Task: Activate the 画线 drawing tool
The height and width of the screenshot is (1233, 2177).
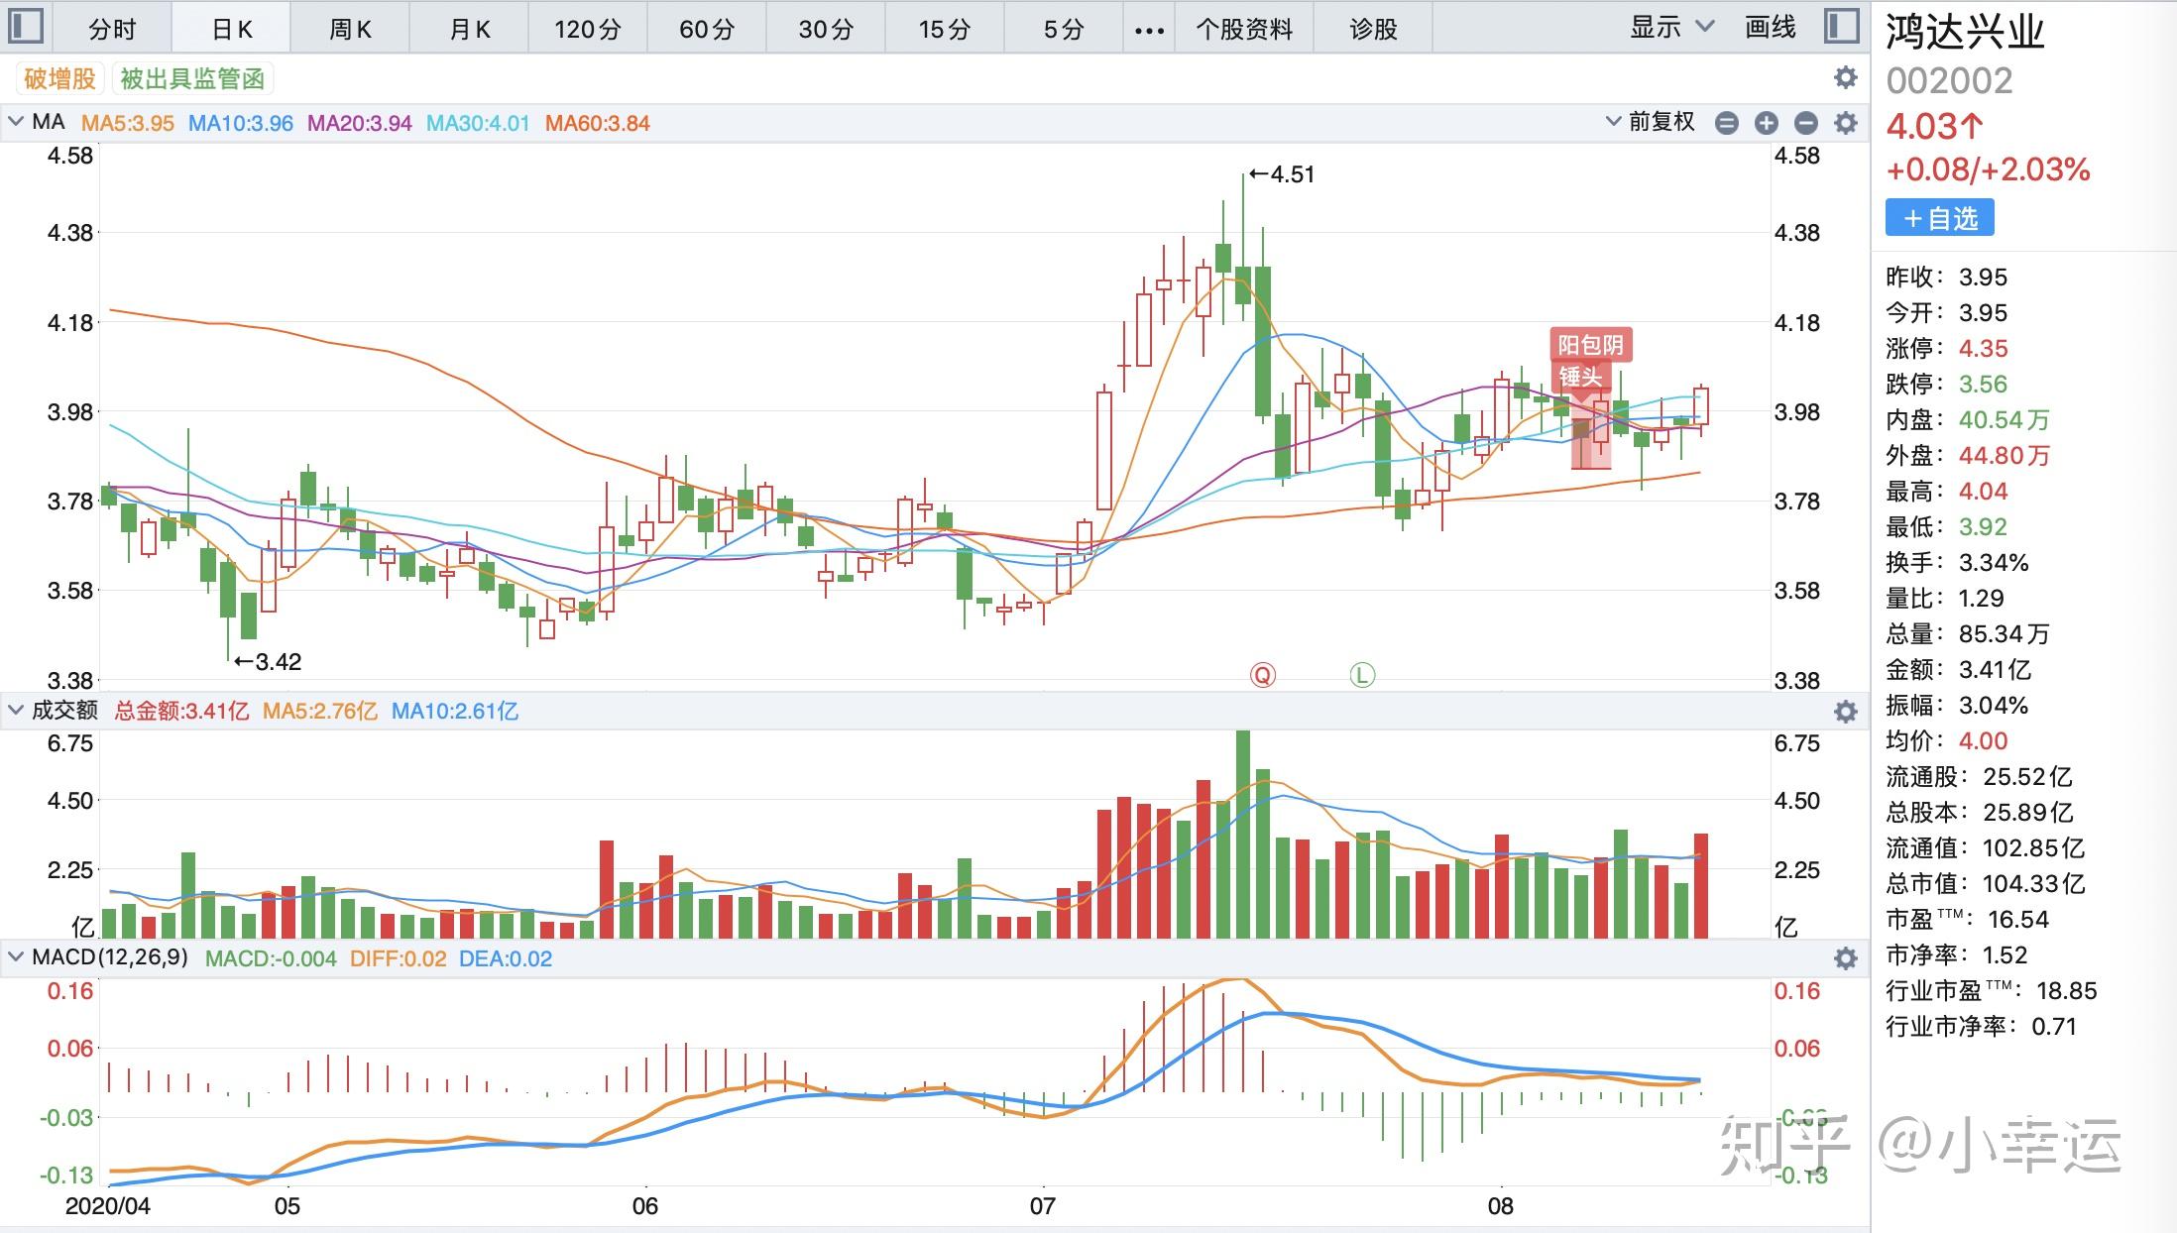Action: (x=1771, y=27)
